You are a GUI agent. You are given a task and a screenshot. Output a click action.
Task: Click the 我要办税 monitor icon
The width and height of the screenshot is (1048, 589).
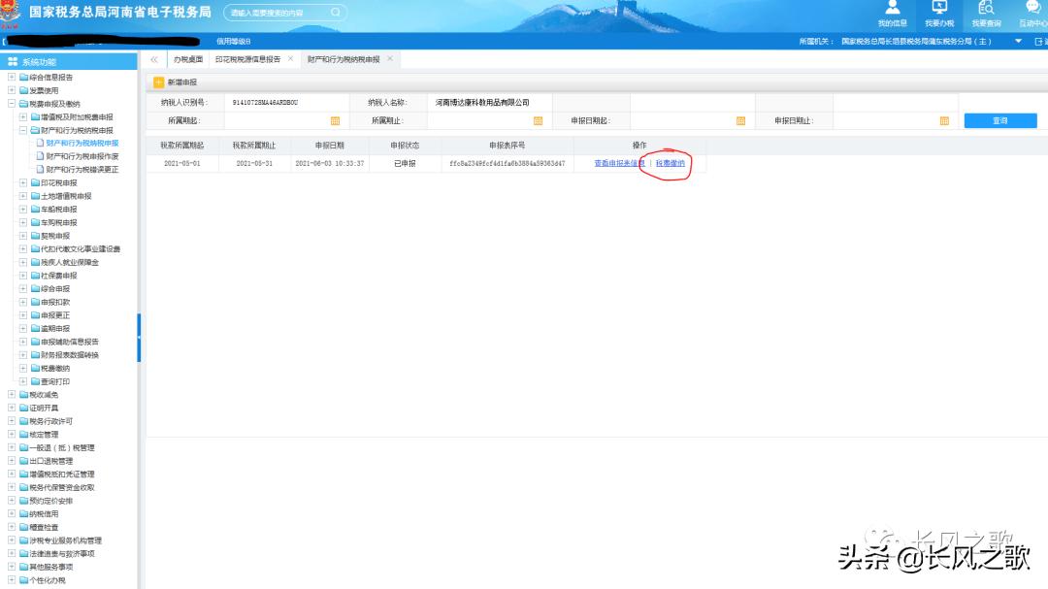click(x=938, y=9)
